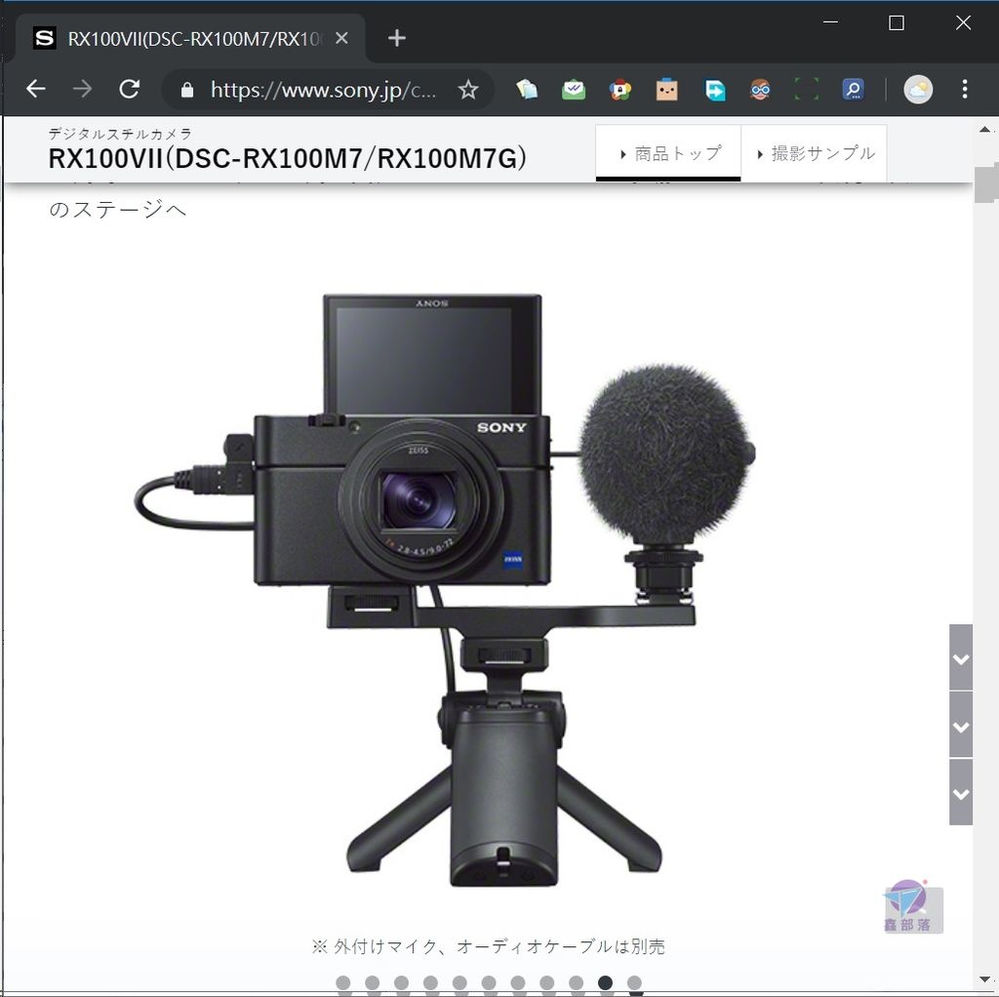Click the middle down-chevron side button
This screenshot has height=997, width=999.
961,726
